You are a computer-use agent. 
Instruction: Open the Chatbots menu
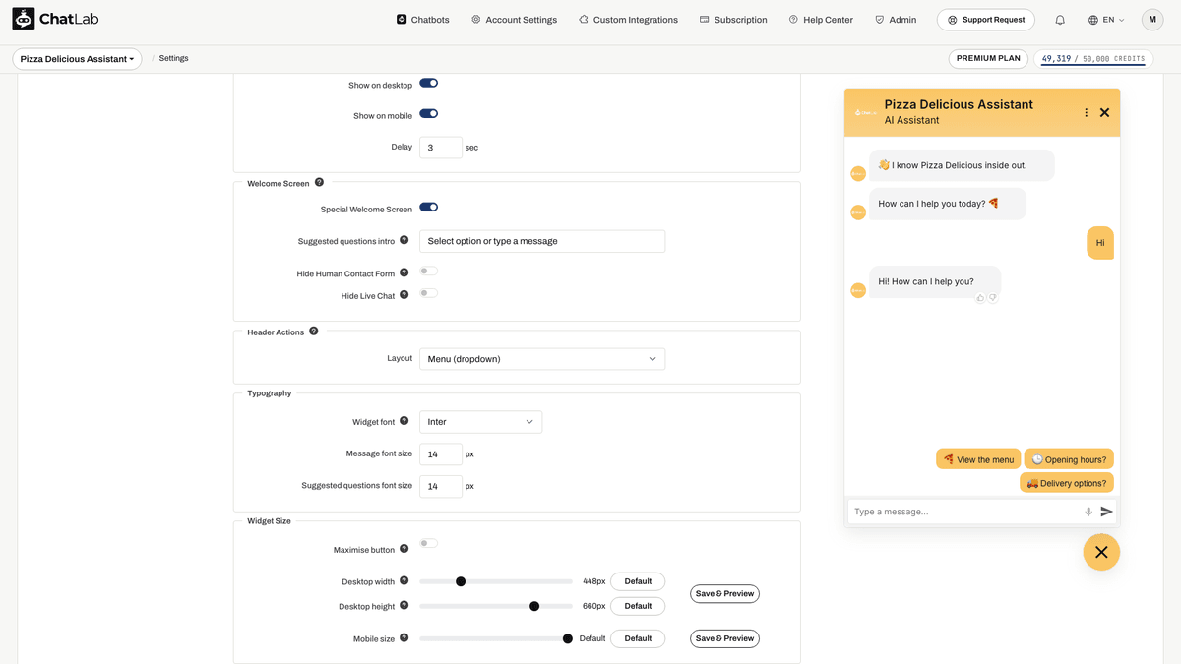(423, 20)
